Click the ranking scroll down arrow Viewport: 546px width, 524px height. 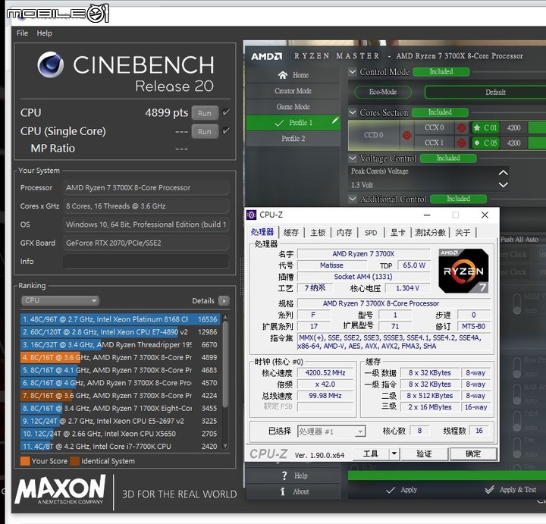click(x=225, y=446)
